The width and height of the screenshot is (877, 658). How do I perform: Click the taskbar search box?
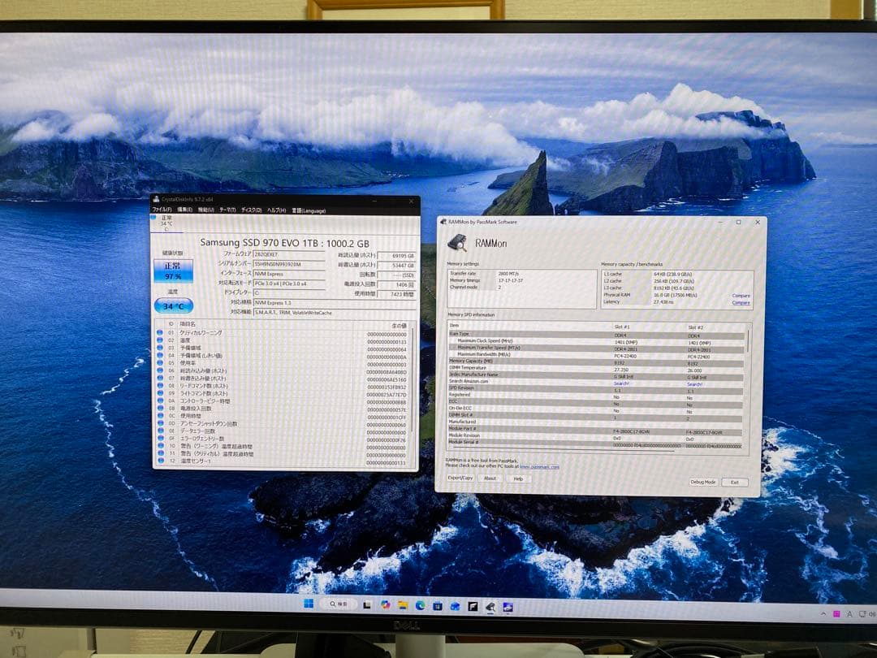(339, 604)
